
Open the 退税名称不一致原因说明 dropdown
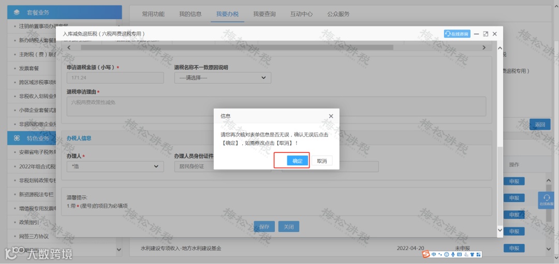click(x=223, y=77)
